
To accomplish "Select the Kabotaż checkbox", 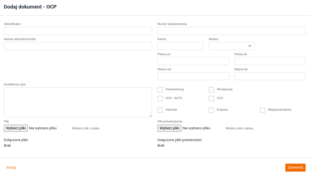I will click(160, 110).
